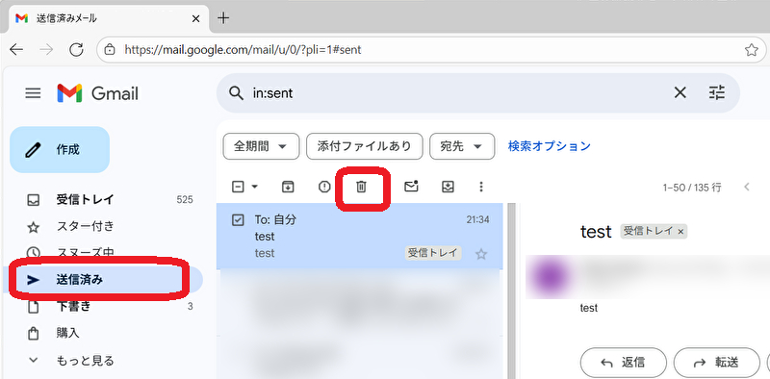Click the archive icon in toolbar
This screenshot has height=379, width=770.
[x=288, y=187]
